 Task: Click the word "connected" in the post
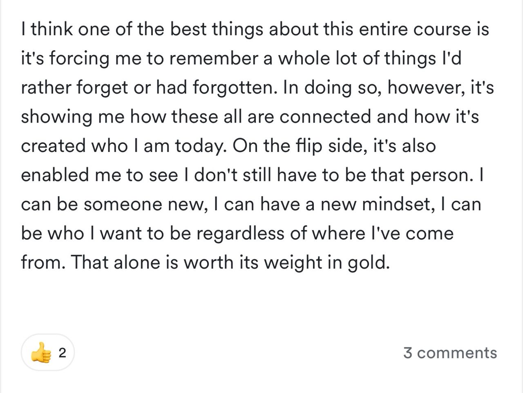tap(325, 117)
